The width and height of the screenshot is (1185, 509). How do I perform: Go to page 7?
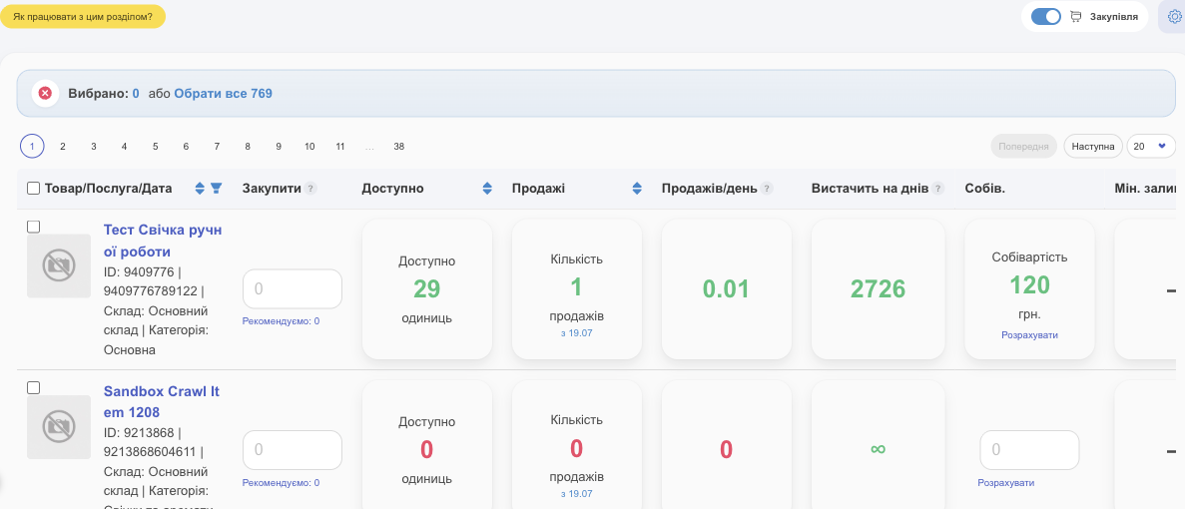pyautogui.click(x=217, y=147)
